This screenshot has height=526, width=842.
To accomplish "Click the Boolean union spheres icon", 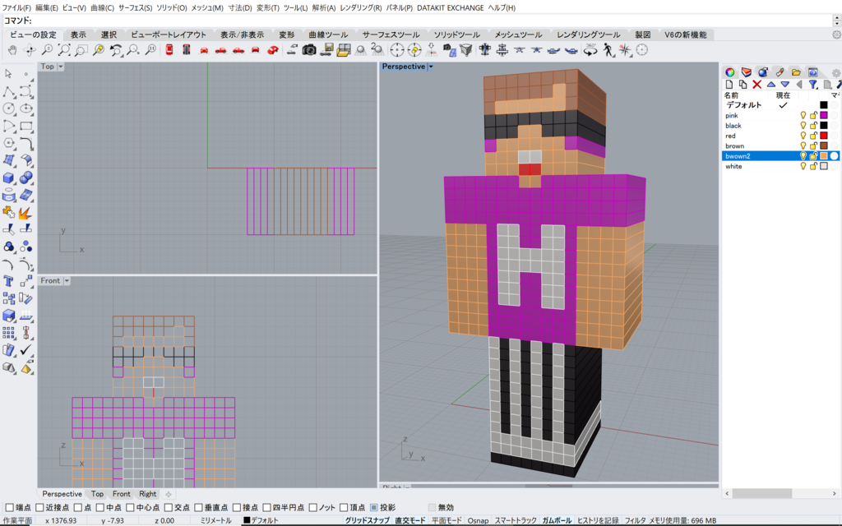I will tap(25, 178).
